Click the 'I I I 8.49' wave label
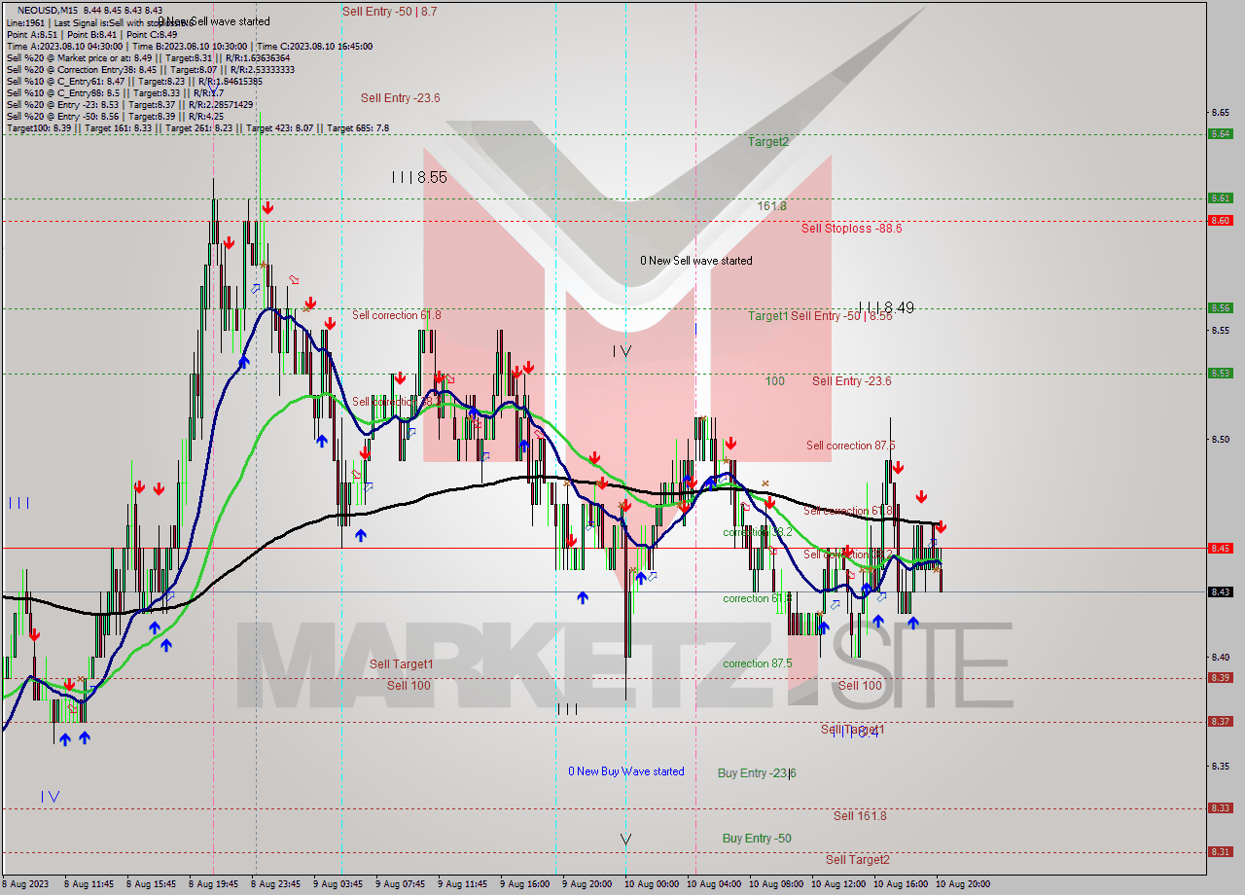This screenshot has height=895, width=1245. [886, 307]
